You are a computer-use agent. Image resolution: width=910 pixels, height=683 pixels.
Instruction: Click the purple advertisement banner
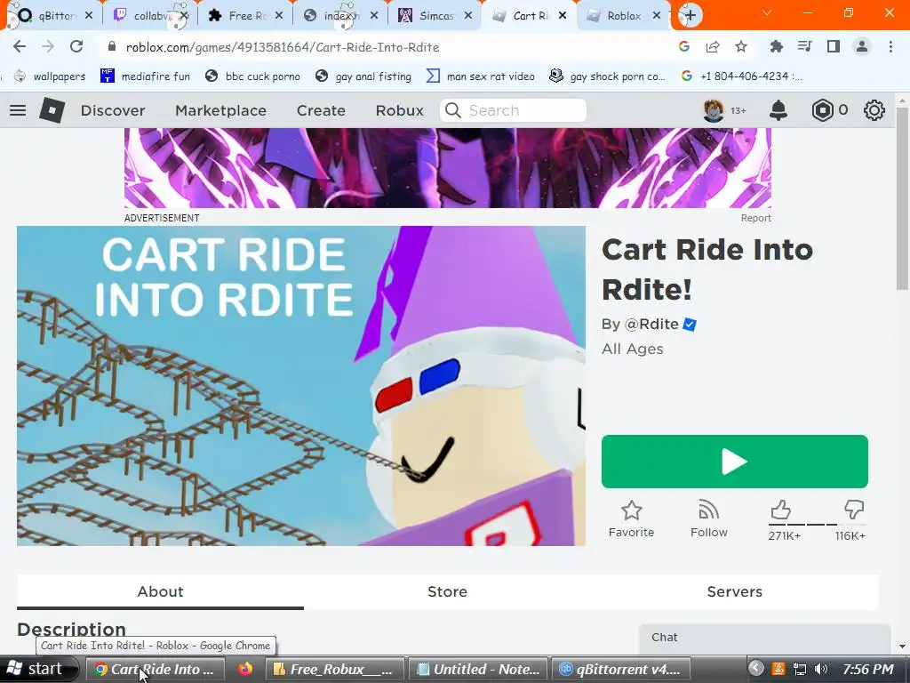448,168
